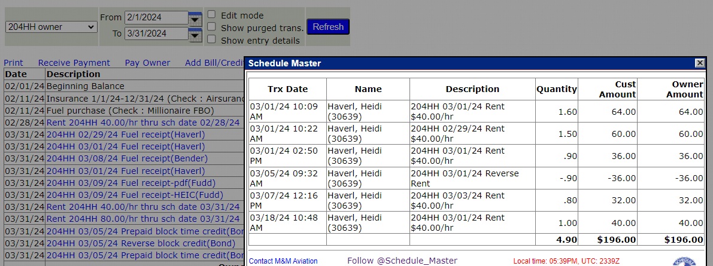The image size is (713, 266).
Task: Click the -.90 quantity cell
Action: [557, 178]
